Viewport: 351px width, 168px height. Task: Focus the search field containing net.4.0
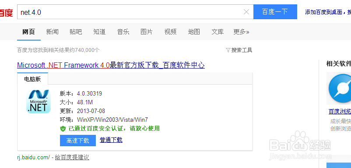coord(135,12)
